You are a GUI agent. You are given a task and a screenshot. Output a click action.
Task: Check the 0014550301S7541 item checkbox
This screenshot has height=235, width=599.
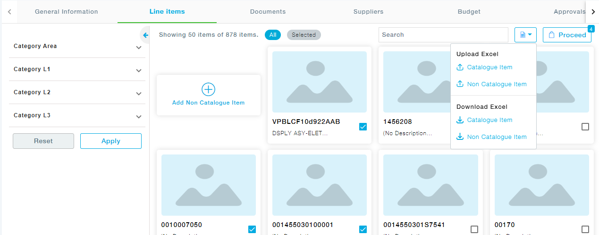[x=474, y=229]
